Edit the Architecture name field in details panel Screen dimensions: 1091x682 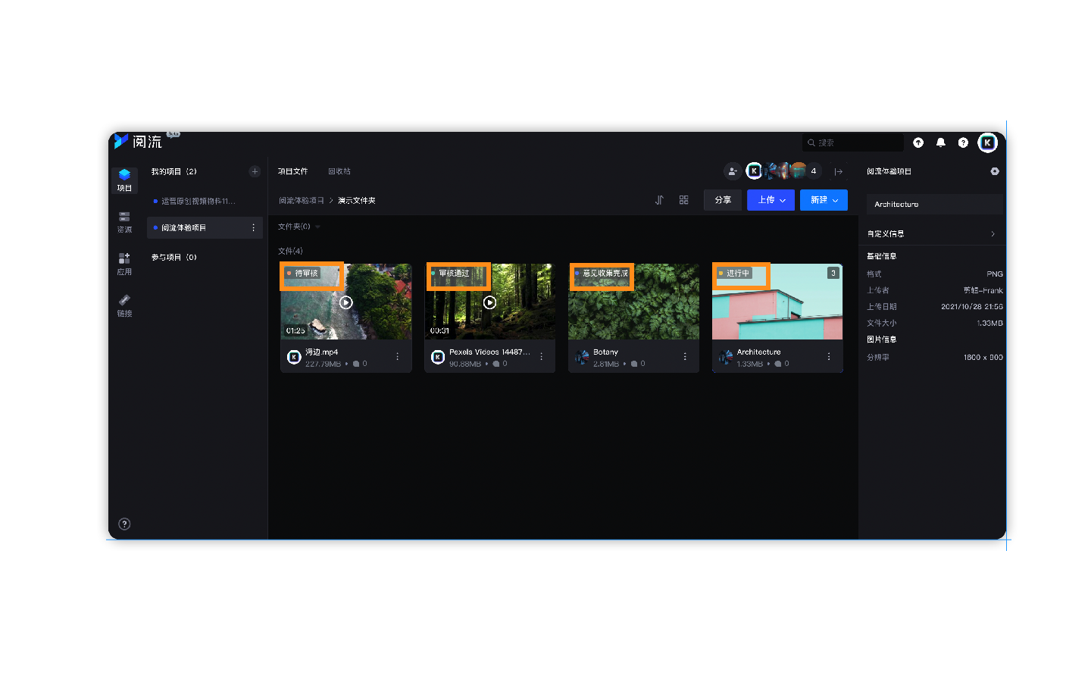[934, 205]
